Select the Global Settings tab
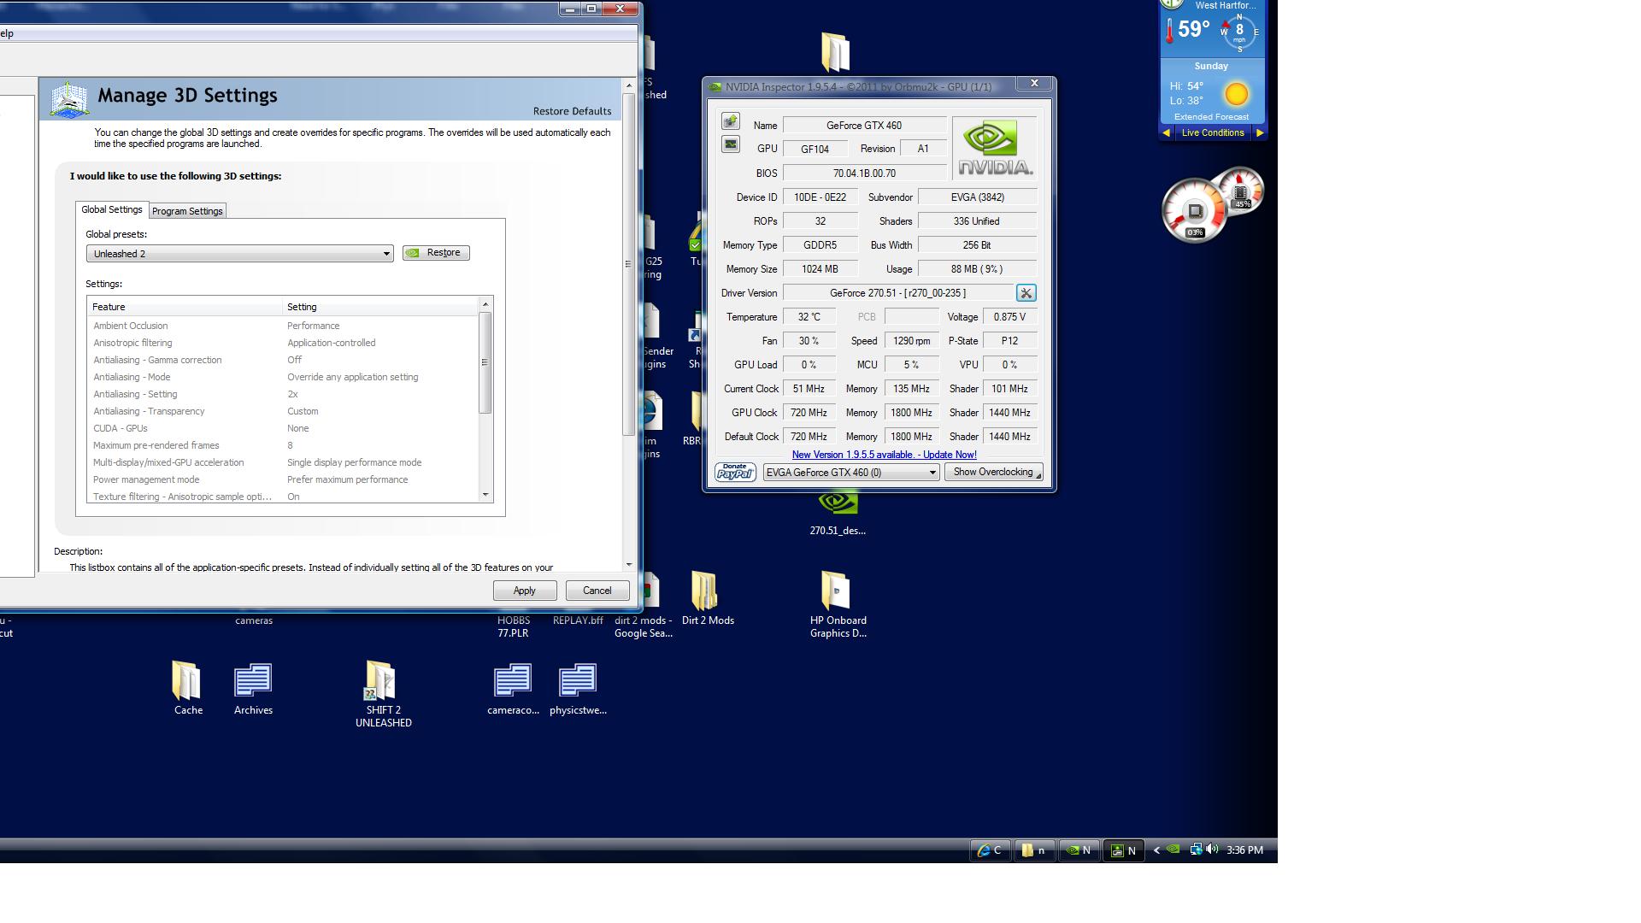 (112, 209)
